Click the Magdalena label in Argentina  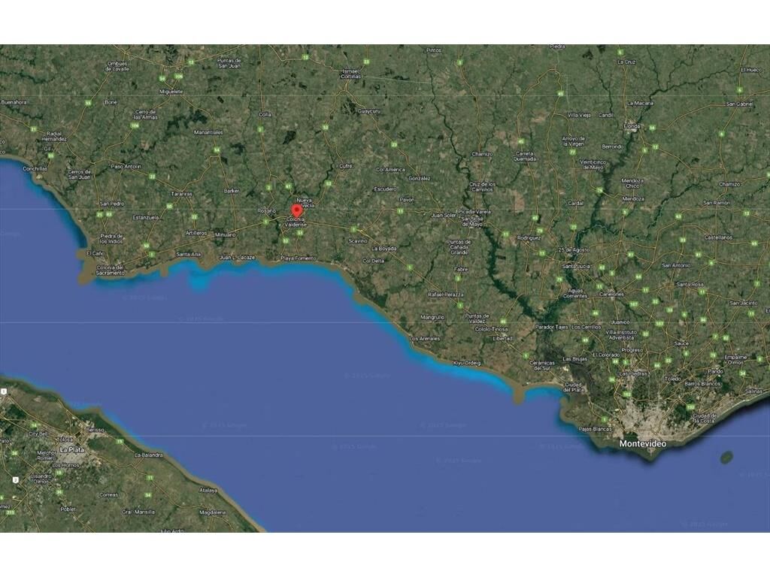pyautogui.click(x=213, y=512)
